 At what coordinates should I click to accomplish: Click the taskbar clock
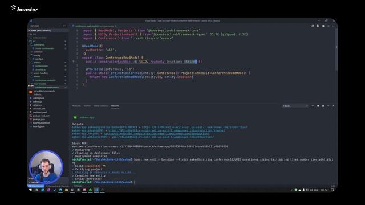point(324,190)
